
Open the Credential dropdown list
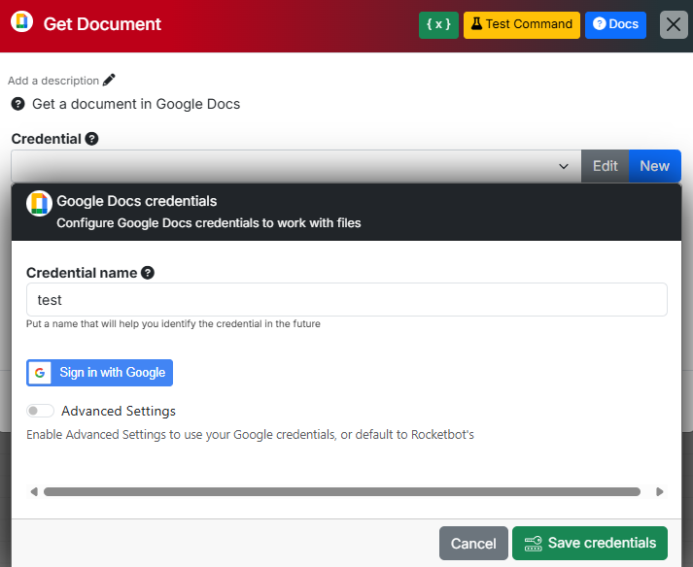coord(296,166)
